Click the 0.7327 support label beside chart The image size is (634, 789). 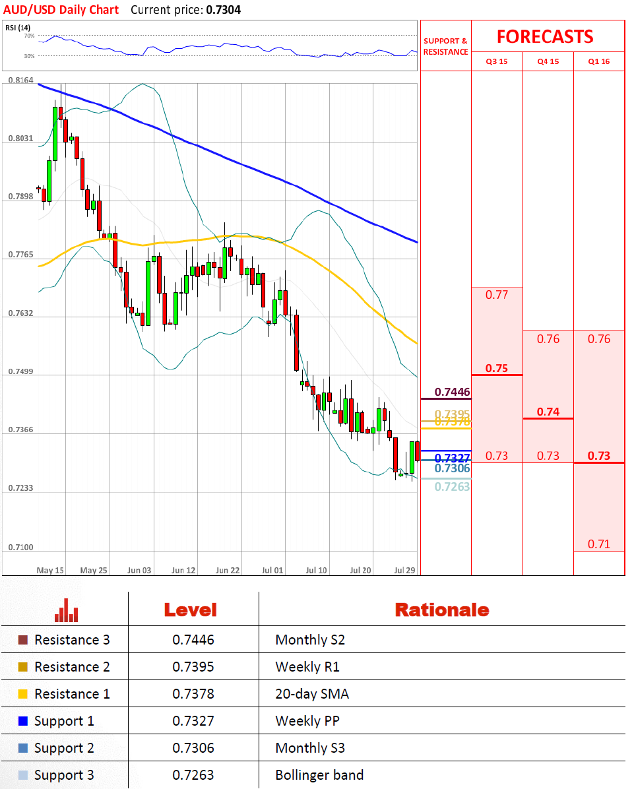click(452, 458)
